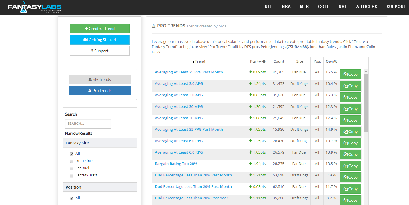
Task: Open the FanDuel Dud Percentage Past Month link
Action: (x=193, y=187)
